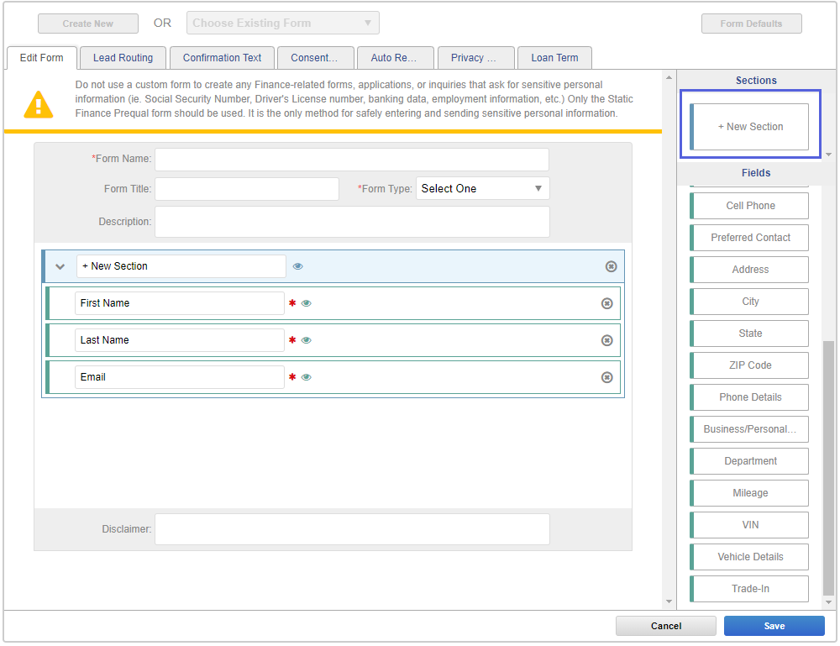The width and height of the screenshot is (840, 646).
Task: Toggle visibility for the New Section header
Action: (x=297, y=265)
